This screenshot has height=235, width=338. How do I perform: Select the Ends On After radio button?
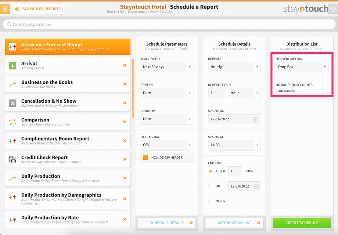pos(211,171)
